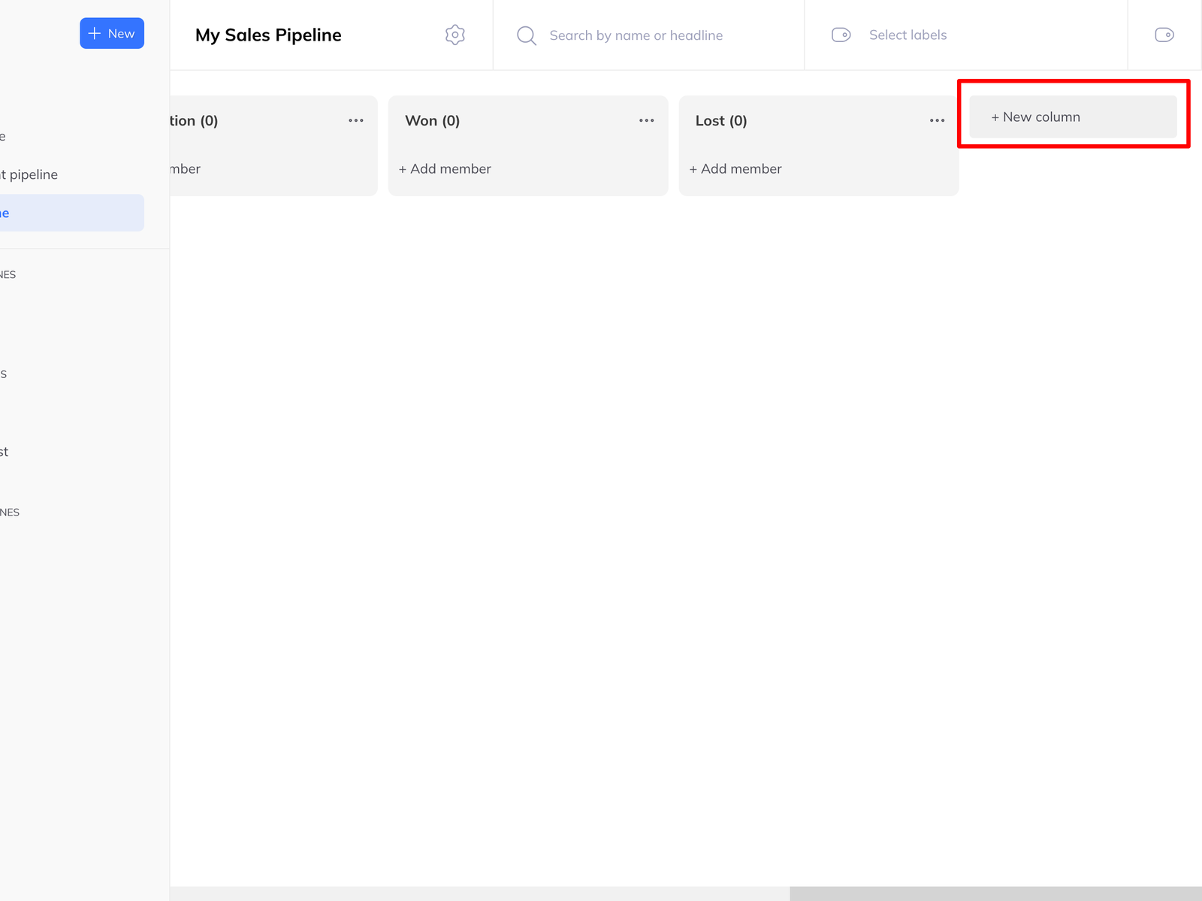Click the 'My Sales Pipeline' title
This screenshot has width=1202, height=901.
268,35
